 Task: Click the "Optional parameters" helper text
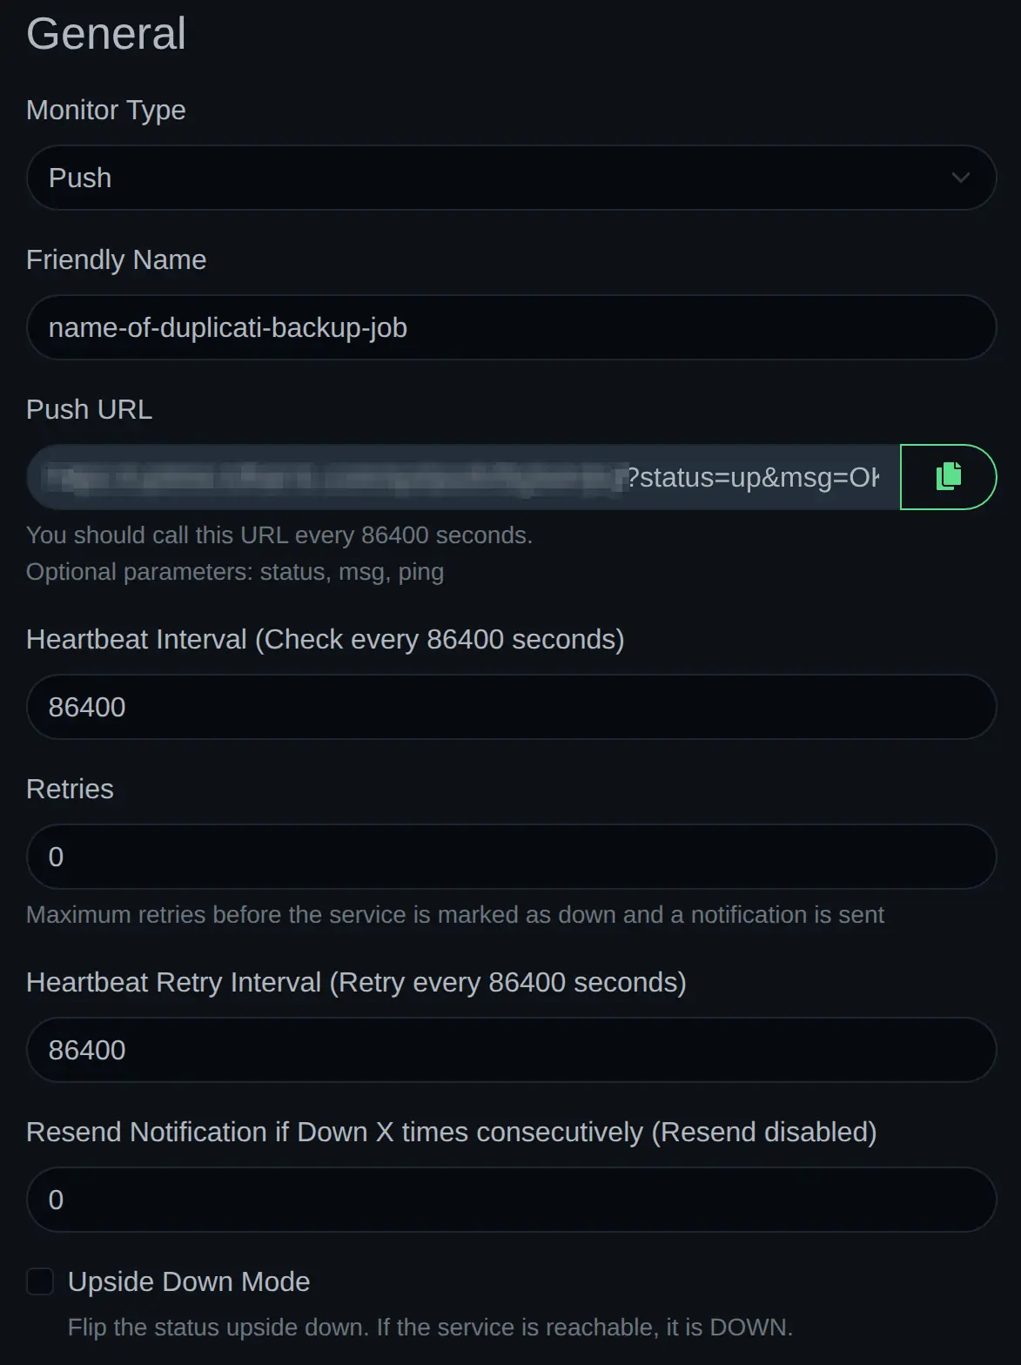tap(235, 571)
